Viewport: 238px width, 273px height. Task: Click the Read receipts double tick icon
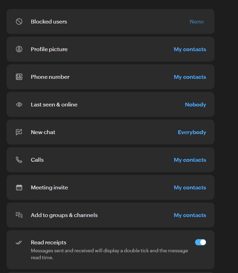pos(19,243)
